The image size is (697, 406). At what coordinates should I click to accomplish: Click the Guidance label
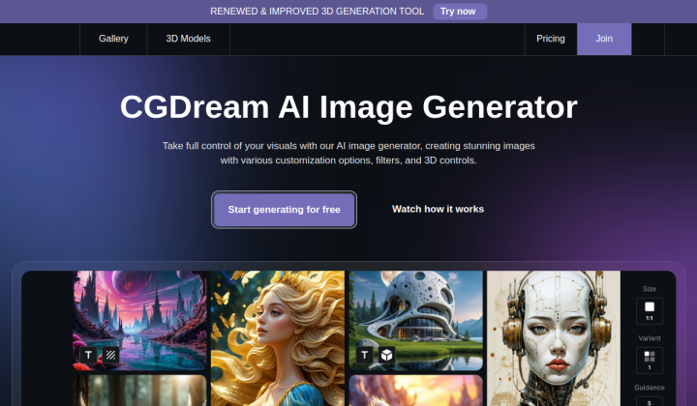point(650,388)
